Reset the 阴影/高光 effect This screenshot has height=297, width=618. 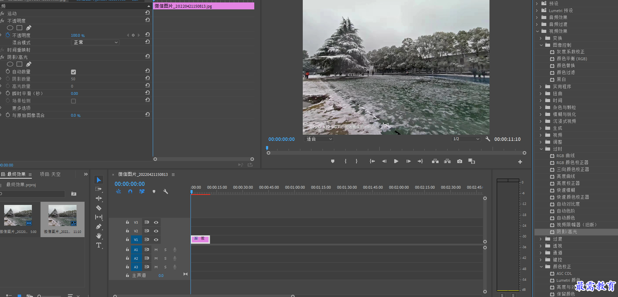click(x=148, y=56)
